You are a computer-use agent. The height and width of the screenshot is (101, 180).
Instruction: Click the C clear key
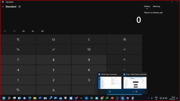pos(89,39)
